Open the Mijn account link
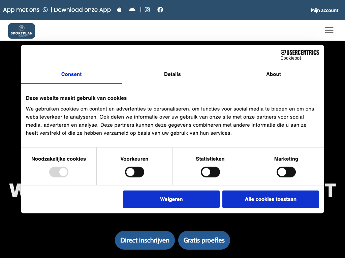The height and width of the screenshot is (258, 345). [x=324, y=10]
